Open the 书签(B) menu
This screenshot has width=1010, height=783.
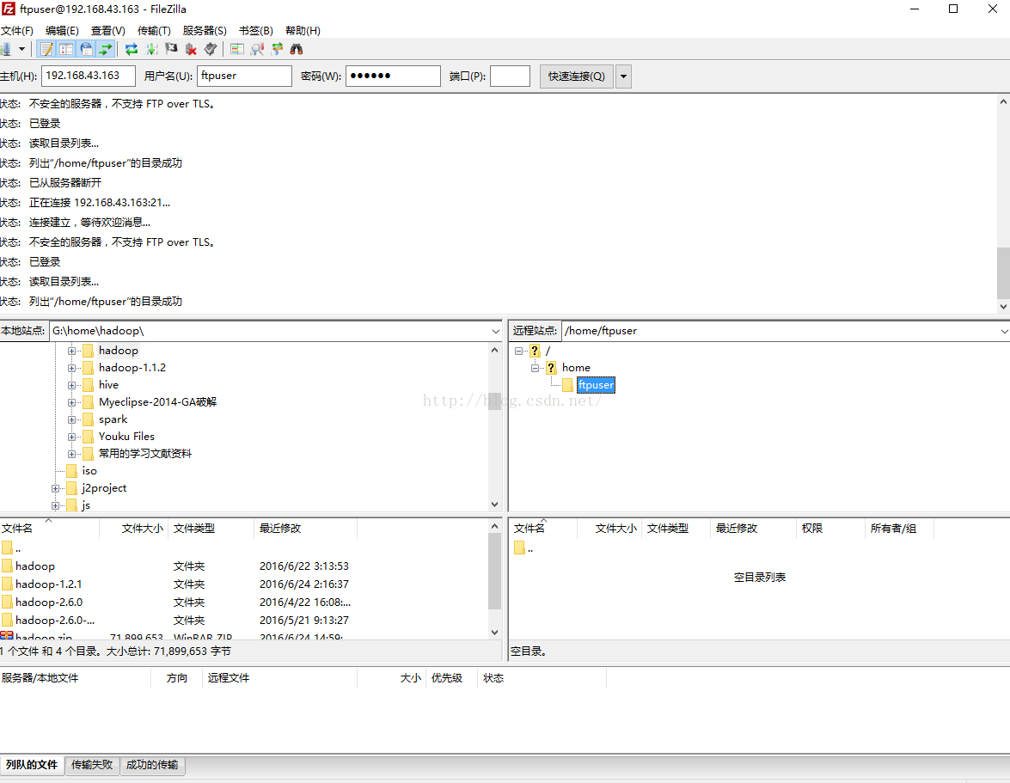255,30
